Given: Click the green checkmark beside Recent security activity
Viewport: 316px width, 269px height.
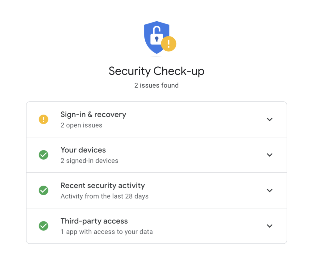Looking at the screenshot, I should point(44,190).
